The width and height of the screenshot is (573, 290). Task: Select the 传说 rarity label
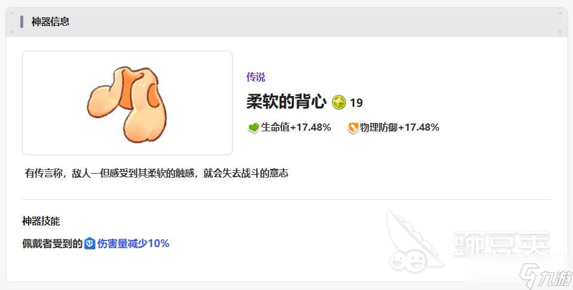pos(256,77)
